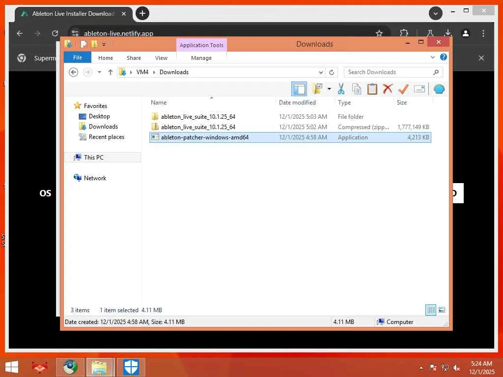Select the Application Tools contextual tab

tap(201, 45)
